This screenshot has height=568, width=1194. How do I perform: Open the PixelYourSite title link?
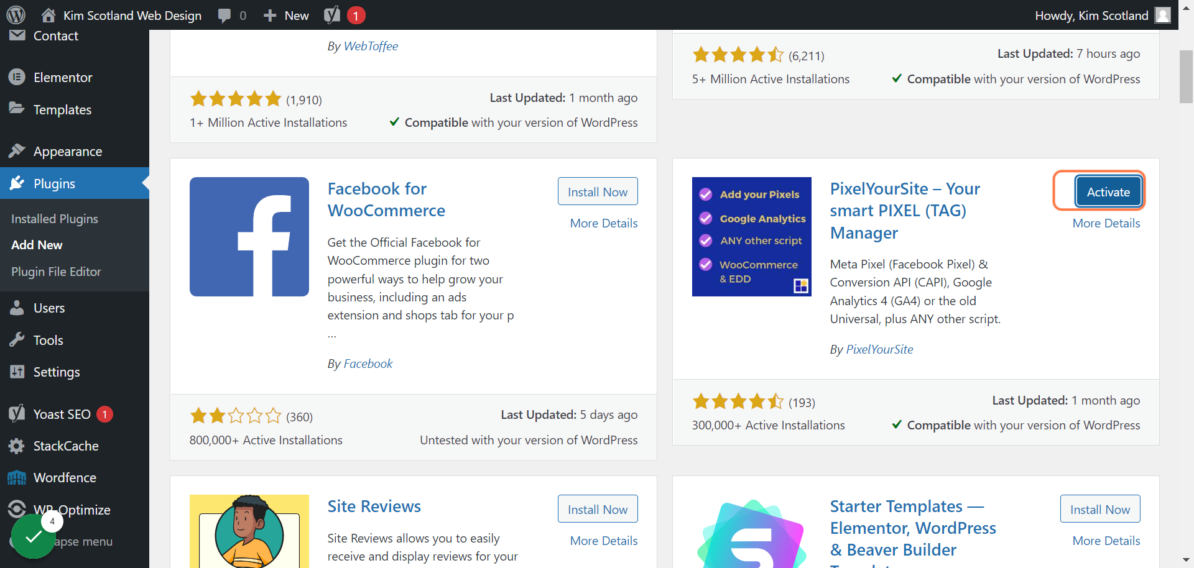pyautogui.click(x=905, y=211)
